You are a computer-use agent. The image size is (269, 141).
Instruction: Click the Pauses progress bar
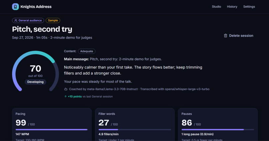pyautogui.click(x=218, y=130)
